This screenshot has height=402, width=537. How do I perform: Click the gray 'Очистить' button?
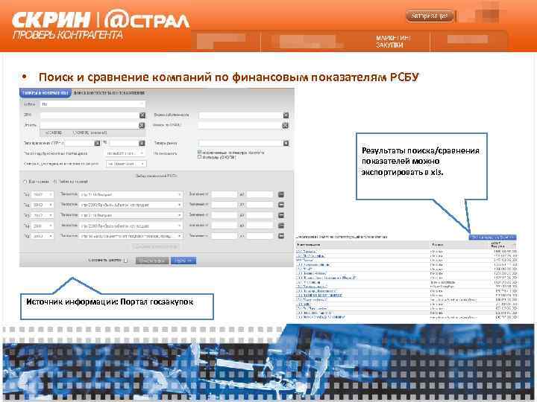[152, 261]
